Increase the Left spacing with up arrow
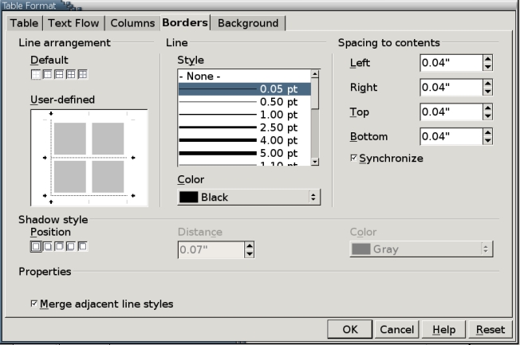The image size is (520, 345). coord(488,59)
